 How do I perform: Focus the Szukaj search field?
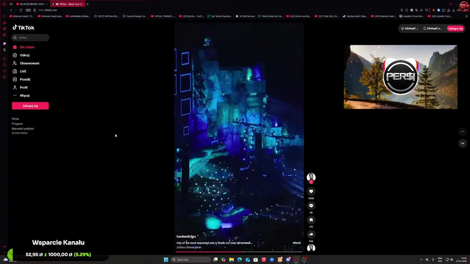click(30, 37)
